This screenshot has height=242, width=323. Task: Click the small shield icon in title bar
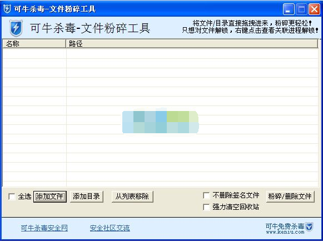coord(7,9)
